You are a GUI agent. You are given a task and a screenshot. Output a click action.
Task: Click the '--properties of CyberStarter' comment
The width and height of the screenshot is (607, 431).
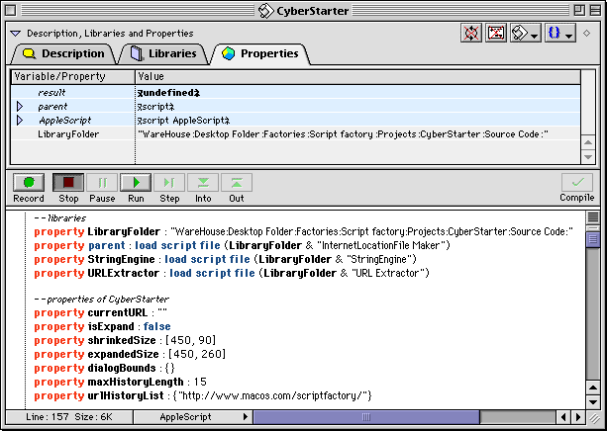tap(101, 300)
